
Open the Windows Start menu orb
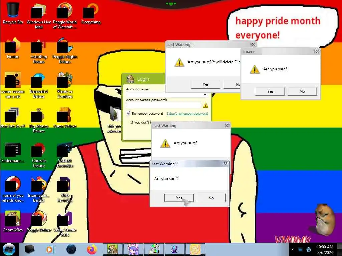[9, 249]
